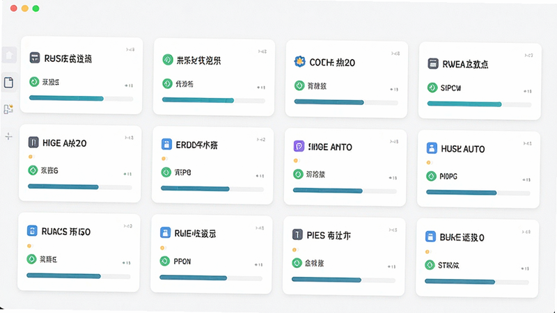This screenshot has height=313, width=557.
Task: Open the home icon in sidebar
Action: click(x=9, y=55)
